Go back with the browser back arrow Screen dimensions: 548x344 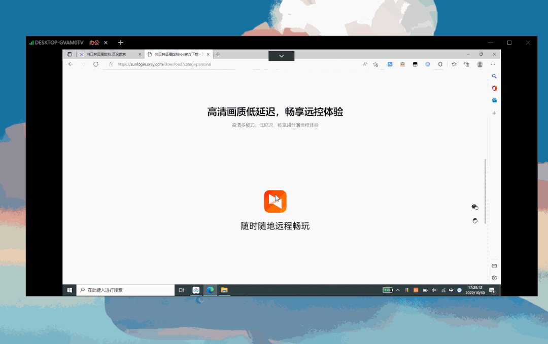pyautogui.click(x=71, y=64)
